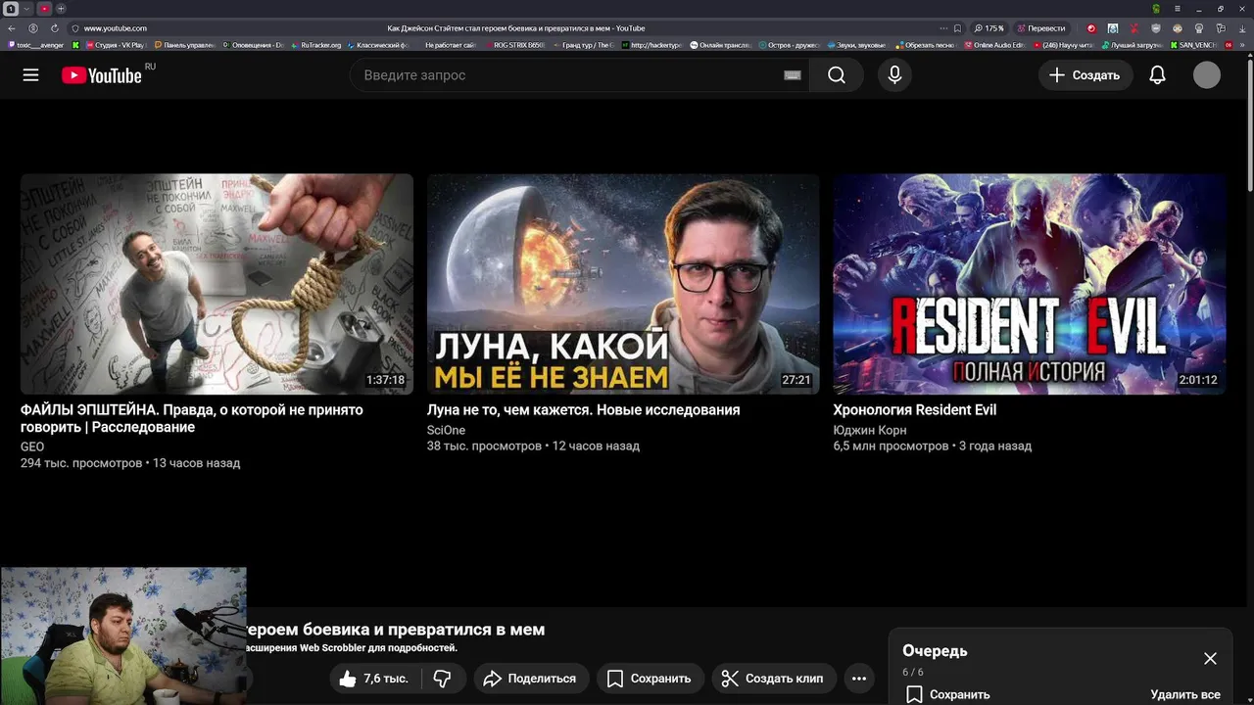This screenshot has width=1254, height=705.
Task: Open the Студия - VK Play bookmark
Action: point(116,45)
